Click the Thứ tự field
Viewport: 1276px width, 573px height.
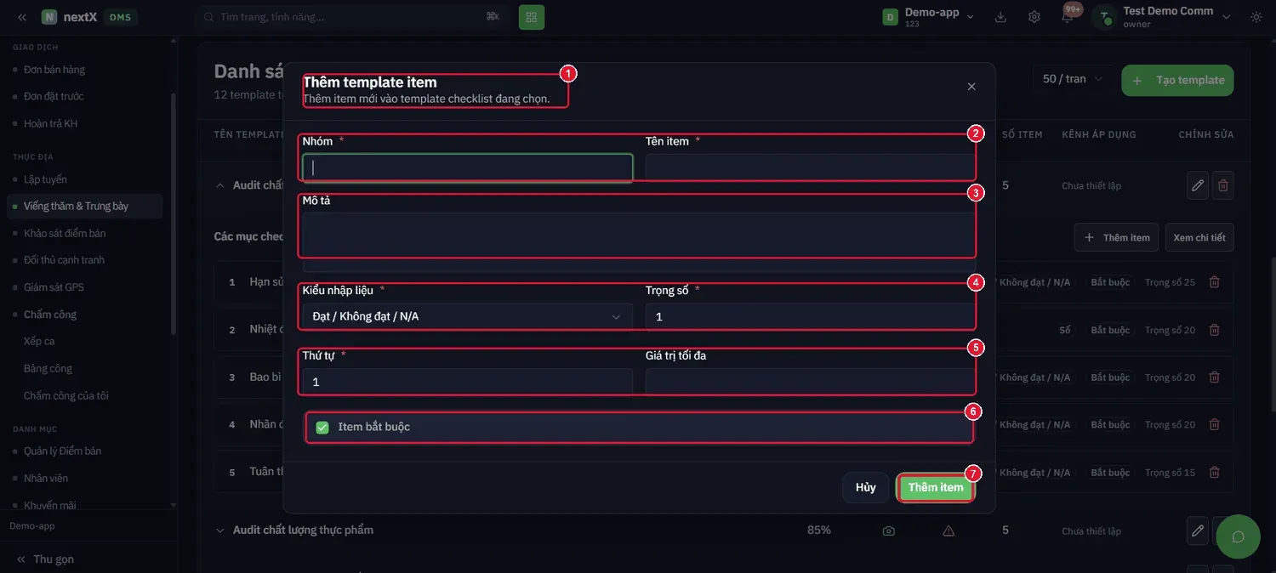coord(467,382)
